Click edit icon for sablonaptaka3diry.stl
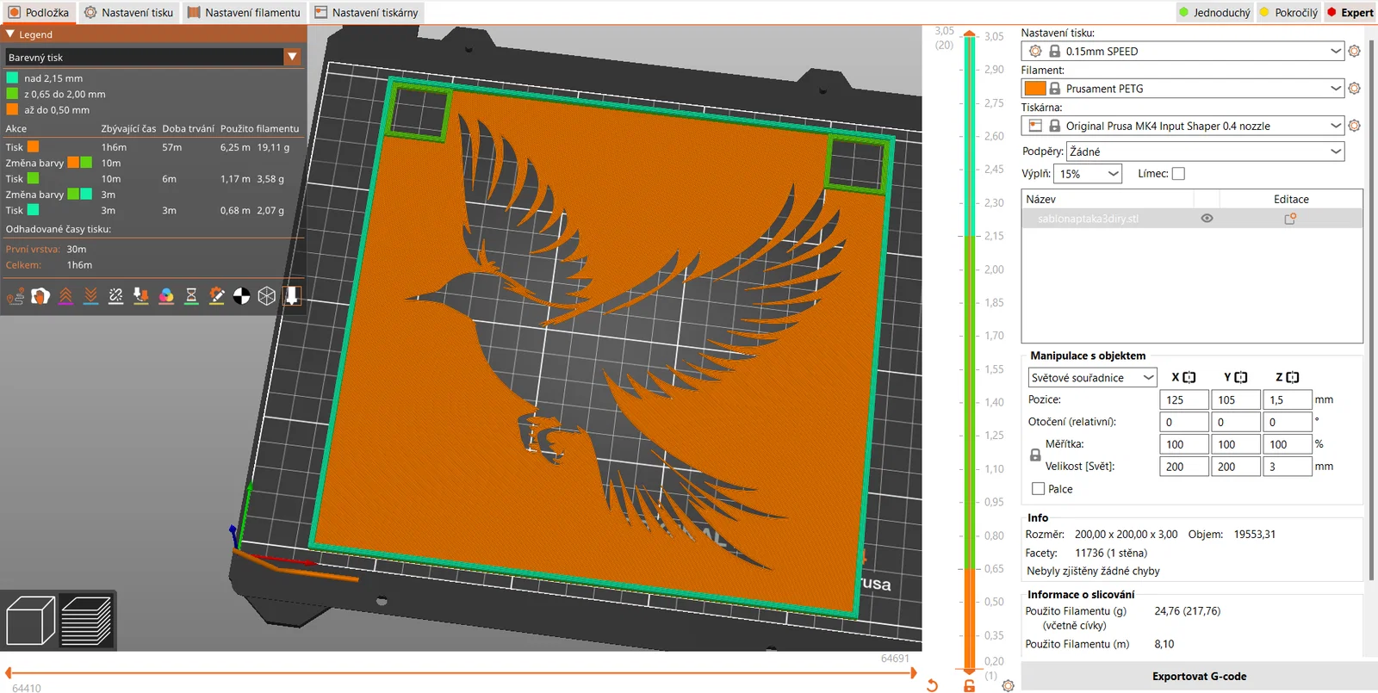Screen dimensions: 1378x693 (x=1290, y=219)
